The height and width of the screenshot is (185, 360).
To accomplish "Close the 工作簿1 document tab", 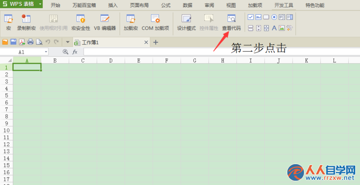I will [146, 42].
